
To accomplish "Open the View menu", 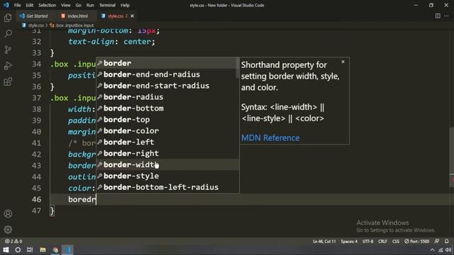I will tap(66, 5).
